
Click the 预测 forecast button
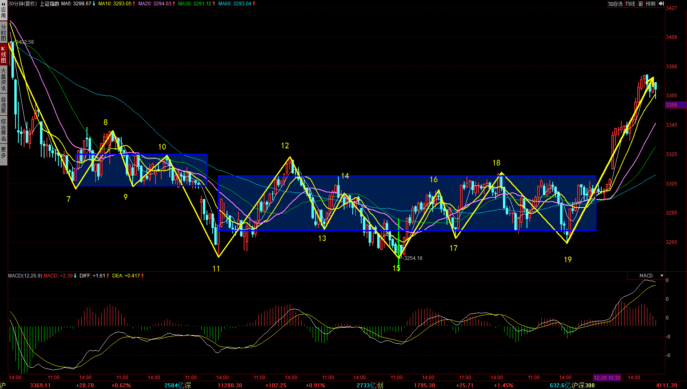[x=650, y=4]
